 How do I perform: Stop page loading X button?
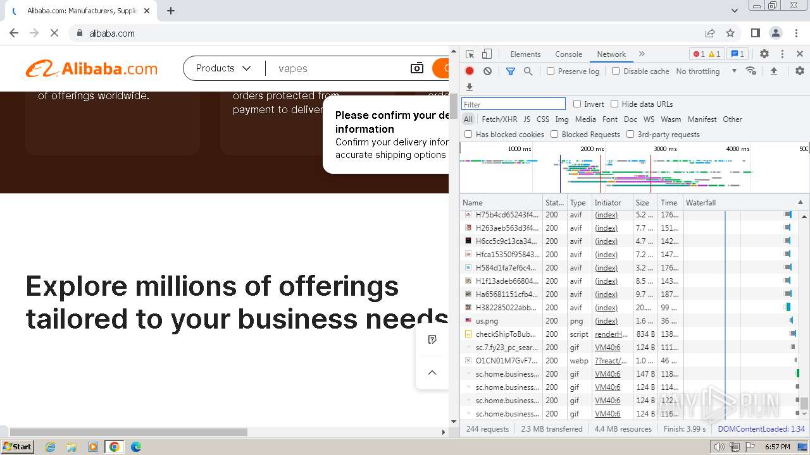[54, 33]
